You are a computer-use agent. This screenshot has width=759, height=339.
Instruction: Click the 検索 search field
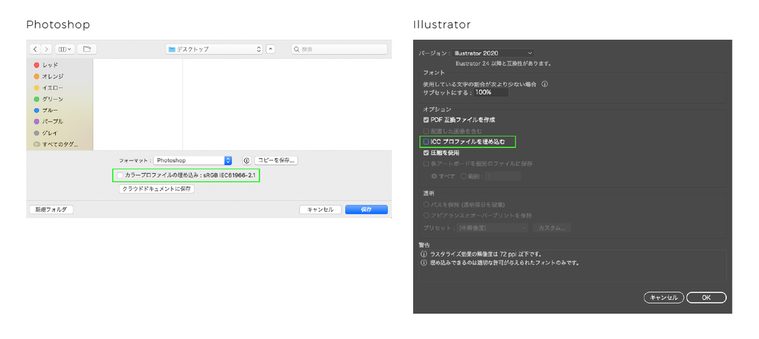coord(340,49)
